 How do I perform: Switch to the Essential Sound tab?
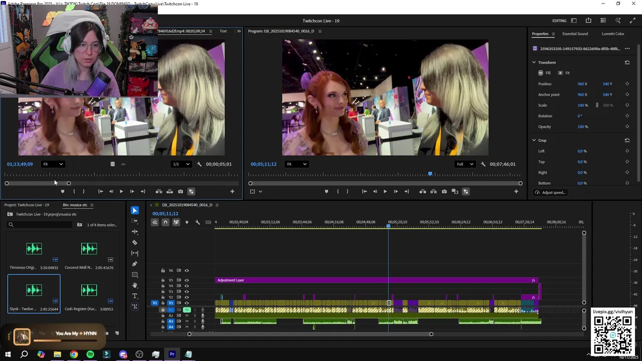(x=575, y=34)
